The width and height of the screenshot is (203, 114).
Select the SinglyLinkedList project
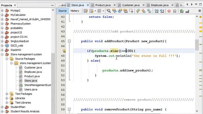pos(20,41)
